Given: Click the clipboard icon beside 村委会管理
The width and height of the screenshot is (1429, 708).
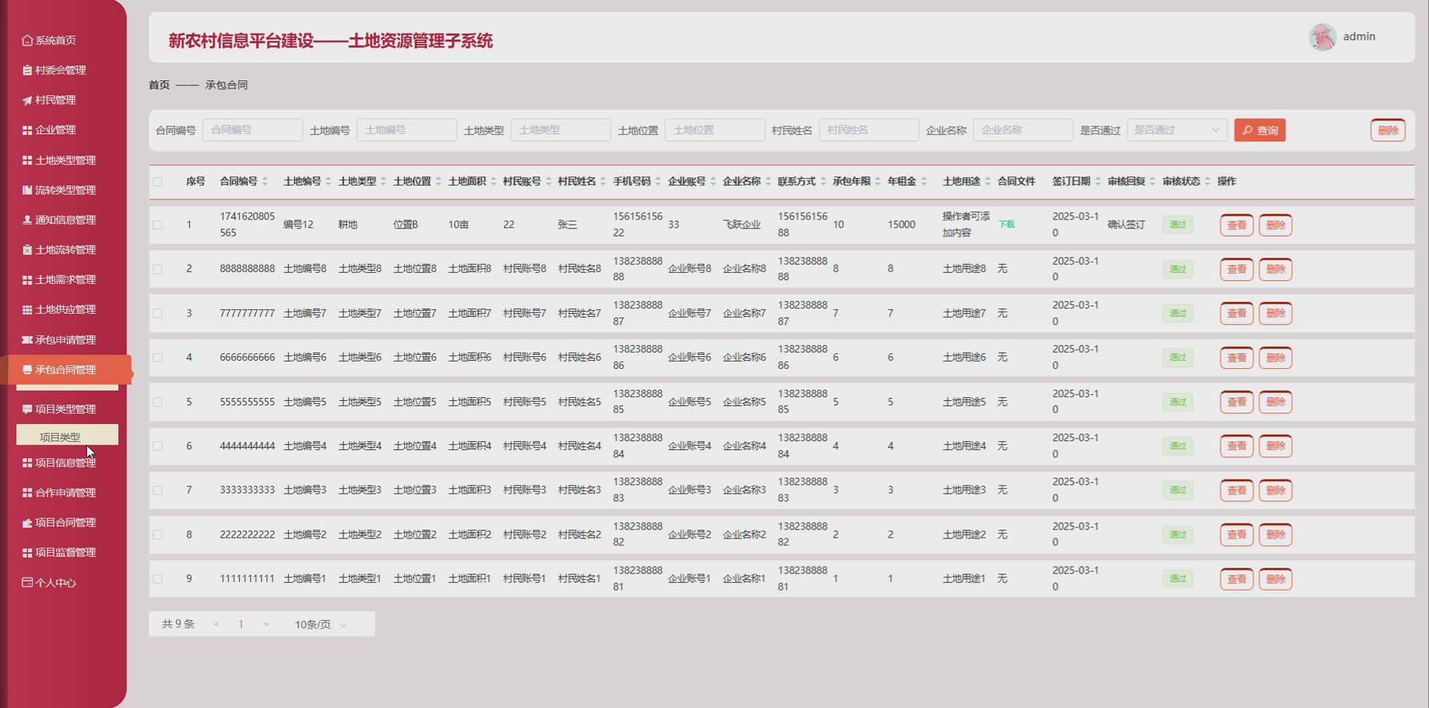Looking at the screenshot, I should (x=28, y=70).
